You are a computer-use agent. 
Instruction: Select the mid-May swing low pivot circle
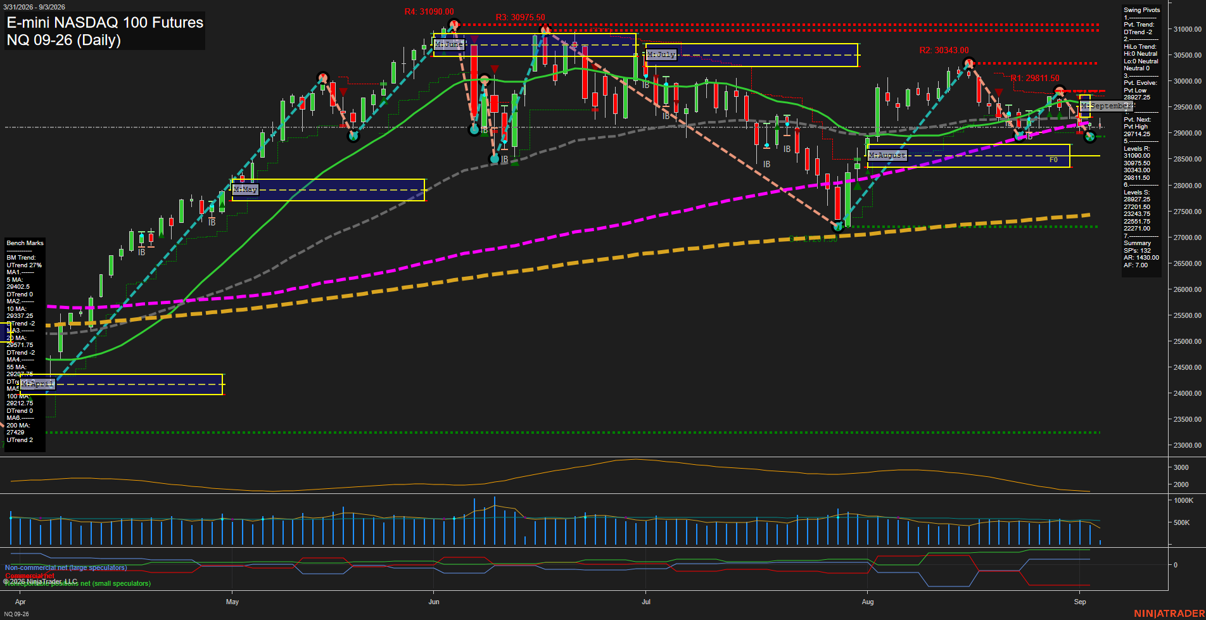click(353, 136)
